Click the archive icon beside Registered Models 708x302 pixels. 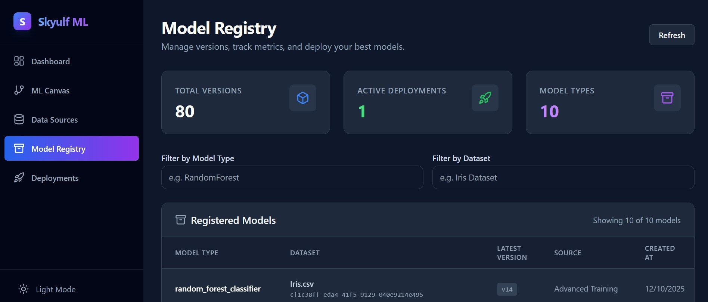pos(181,220)
